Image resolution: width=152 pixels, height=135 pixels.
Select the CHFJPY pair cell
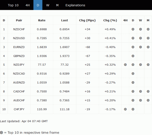pos(19,109)
